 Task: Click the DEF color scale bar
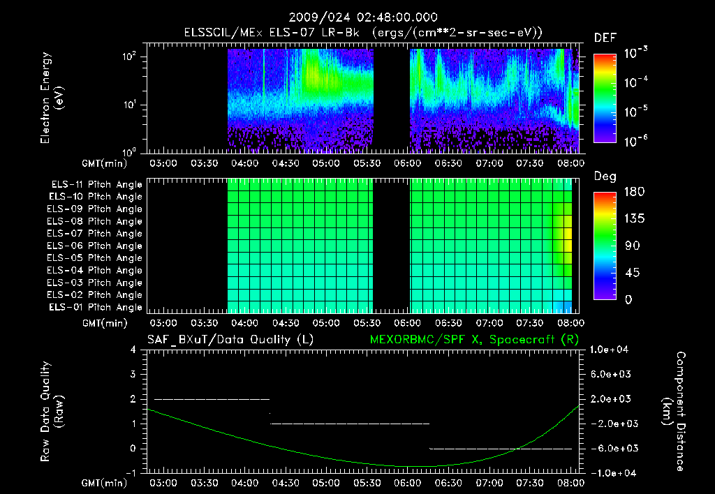(x=605, y=98)
